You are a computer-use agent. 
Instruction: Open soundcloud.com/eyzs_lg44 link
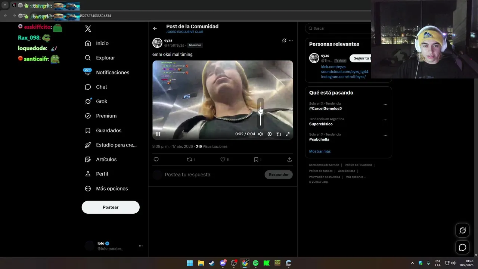click(x=345, y=72)
